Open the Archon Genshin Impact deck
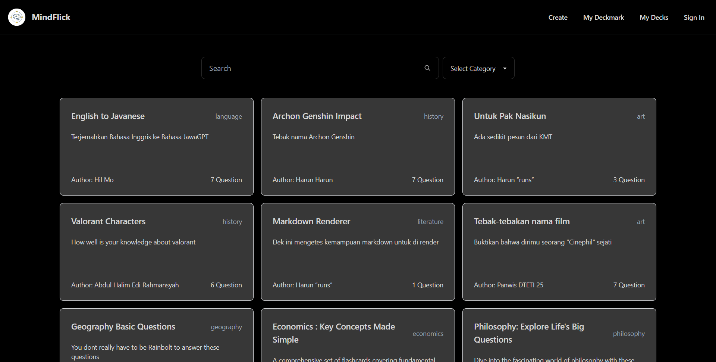The image size is (716, 362). tap(358, 147)
